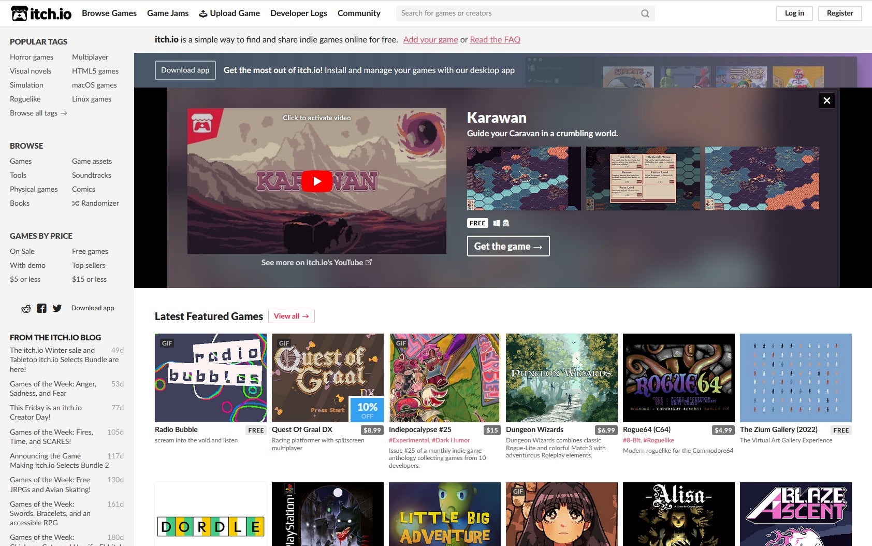The image size is (872, 546).
Task: Open the second Karawan screenshot thumbnail
Action: 643,178
